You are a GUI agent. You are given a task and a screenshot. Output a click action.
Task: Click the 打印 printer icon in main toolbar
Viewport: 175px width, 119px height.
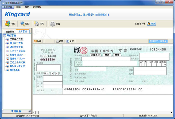tap(36, 24)
